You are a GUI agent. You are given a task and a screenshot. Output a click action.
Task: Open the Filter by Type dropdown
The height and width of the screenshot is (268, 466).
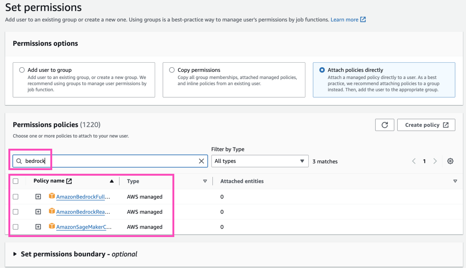(260, 161)
